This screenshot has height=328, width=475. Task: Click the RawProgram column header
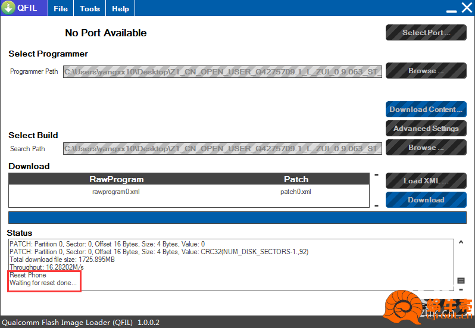pyautogui.click(x=116, y=179)
